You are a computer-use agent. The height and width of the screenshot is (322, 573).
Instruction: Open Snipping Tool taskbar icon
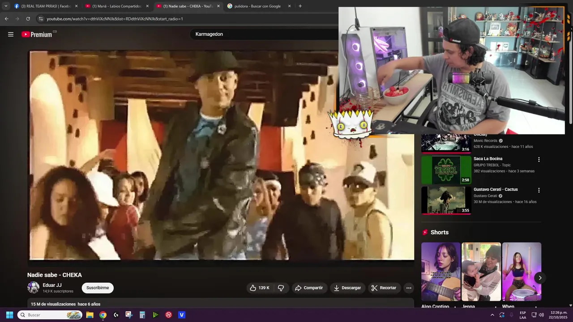point(129,315)
